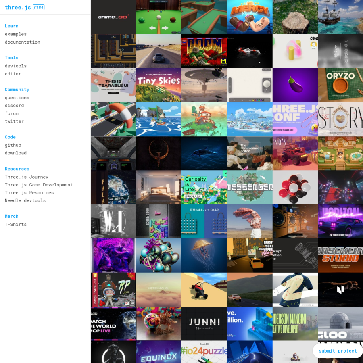Visit the questions community link
Image resolution: width=363 pixels, height=363 pixels.
[17, 98]
